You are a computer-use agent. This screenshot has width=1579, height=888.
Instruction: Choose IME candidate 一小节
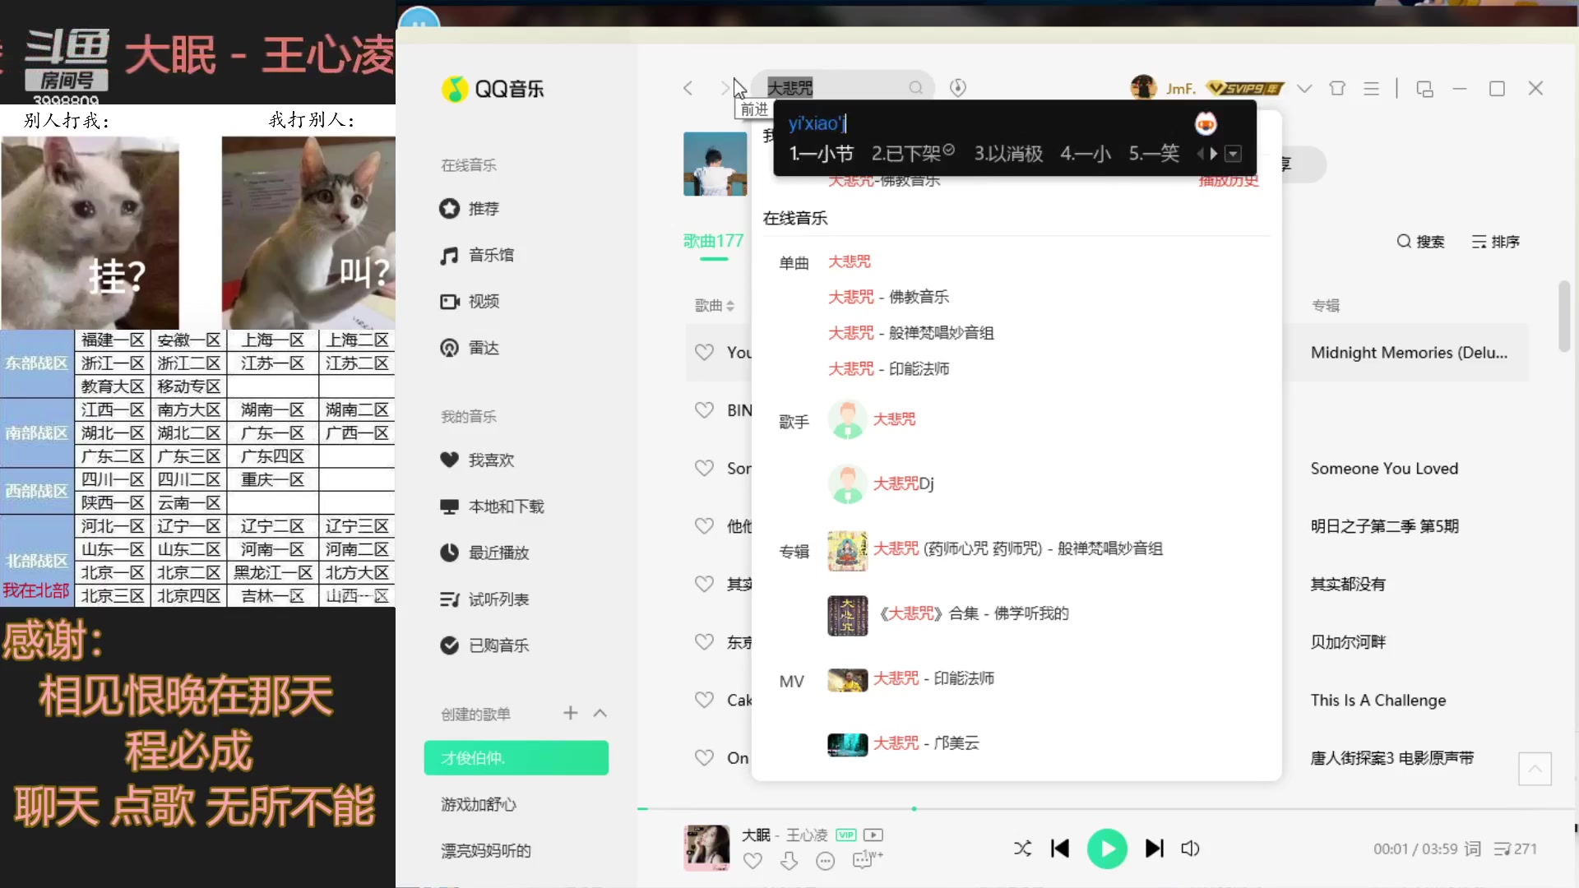821,154
